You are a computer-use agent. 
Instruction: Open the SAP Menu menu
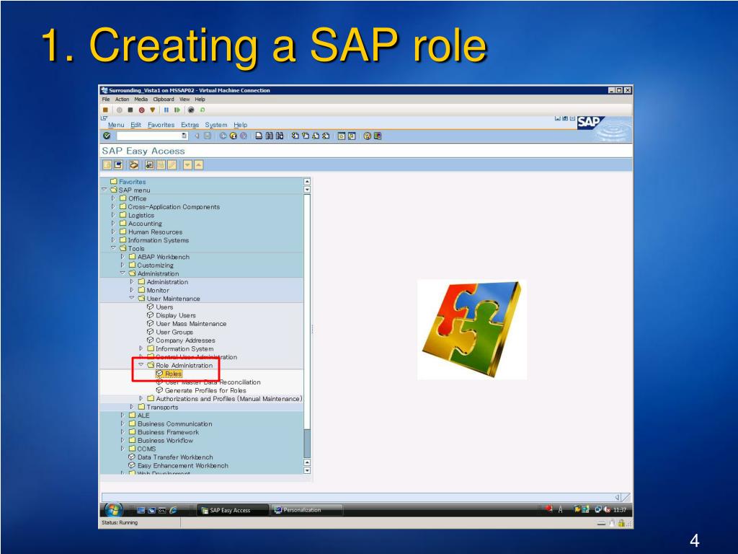(116, 125)
